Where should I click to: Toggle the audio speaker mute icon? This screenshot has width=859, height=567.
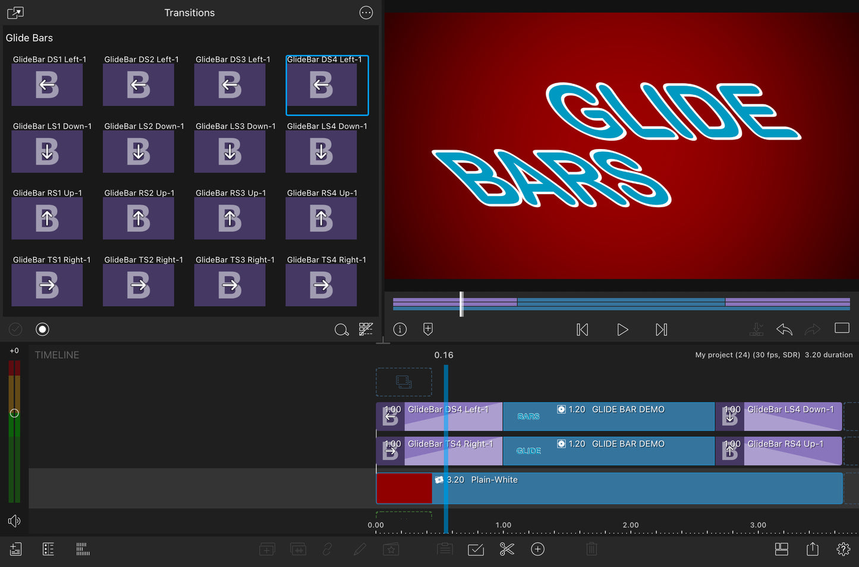click(14, 521)
